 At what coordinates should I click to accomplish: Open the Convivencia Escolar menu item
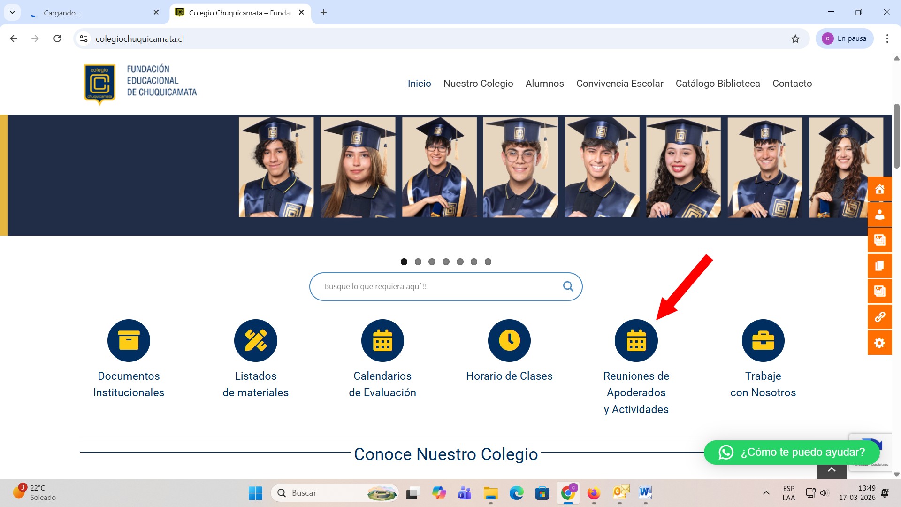(x=619, y=84)
